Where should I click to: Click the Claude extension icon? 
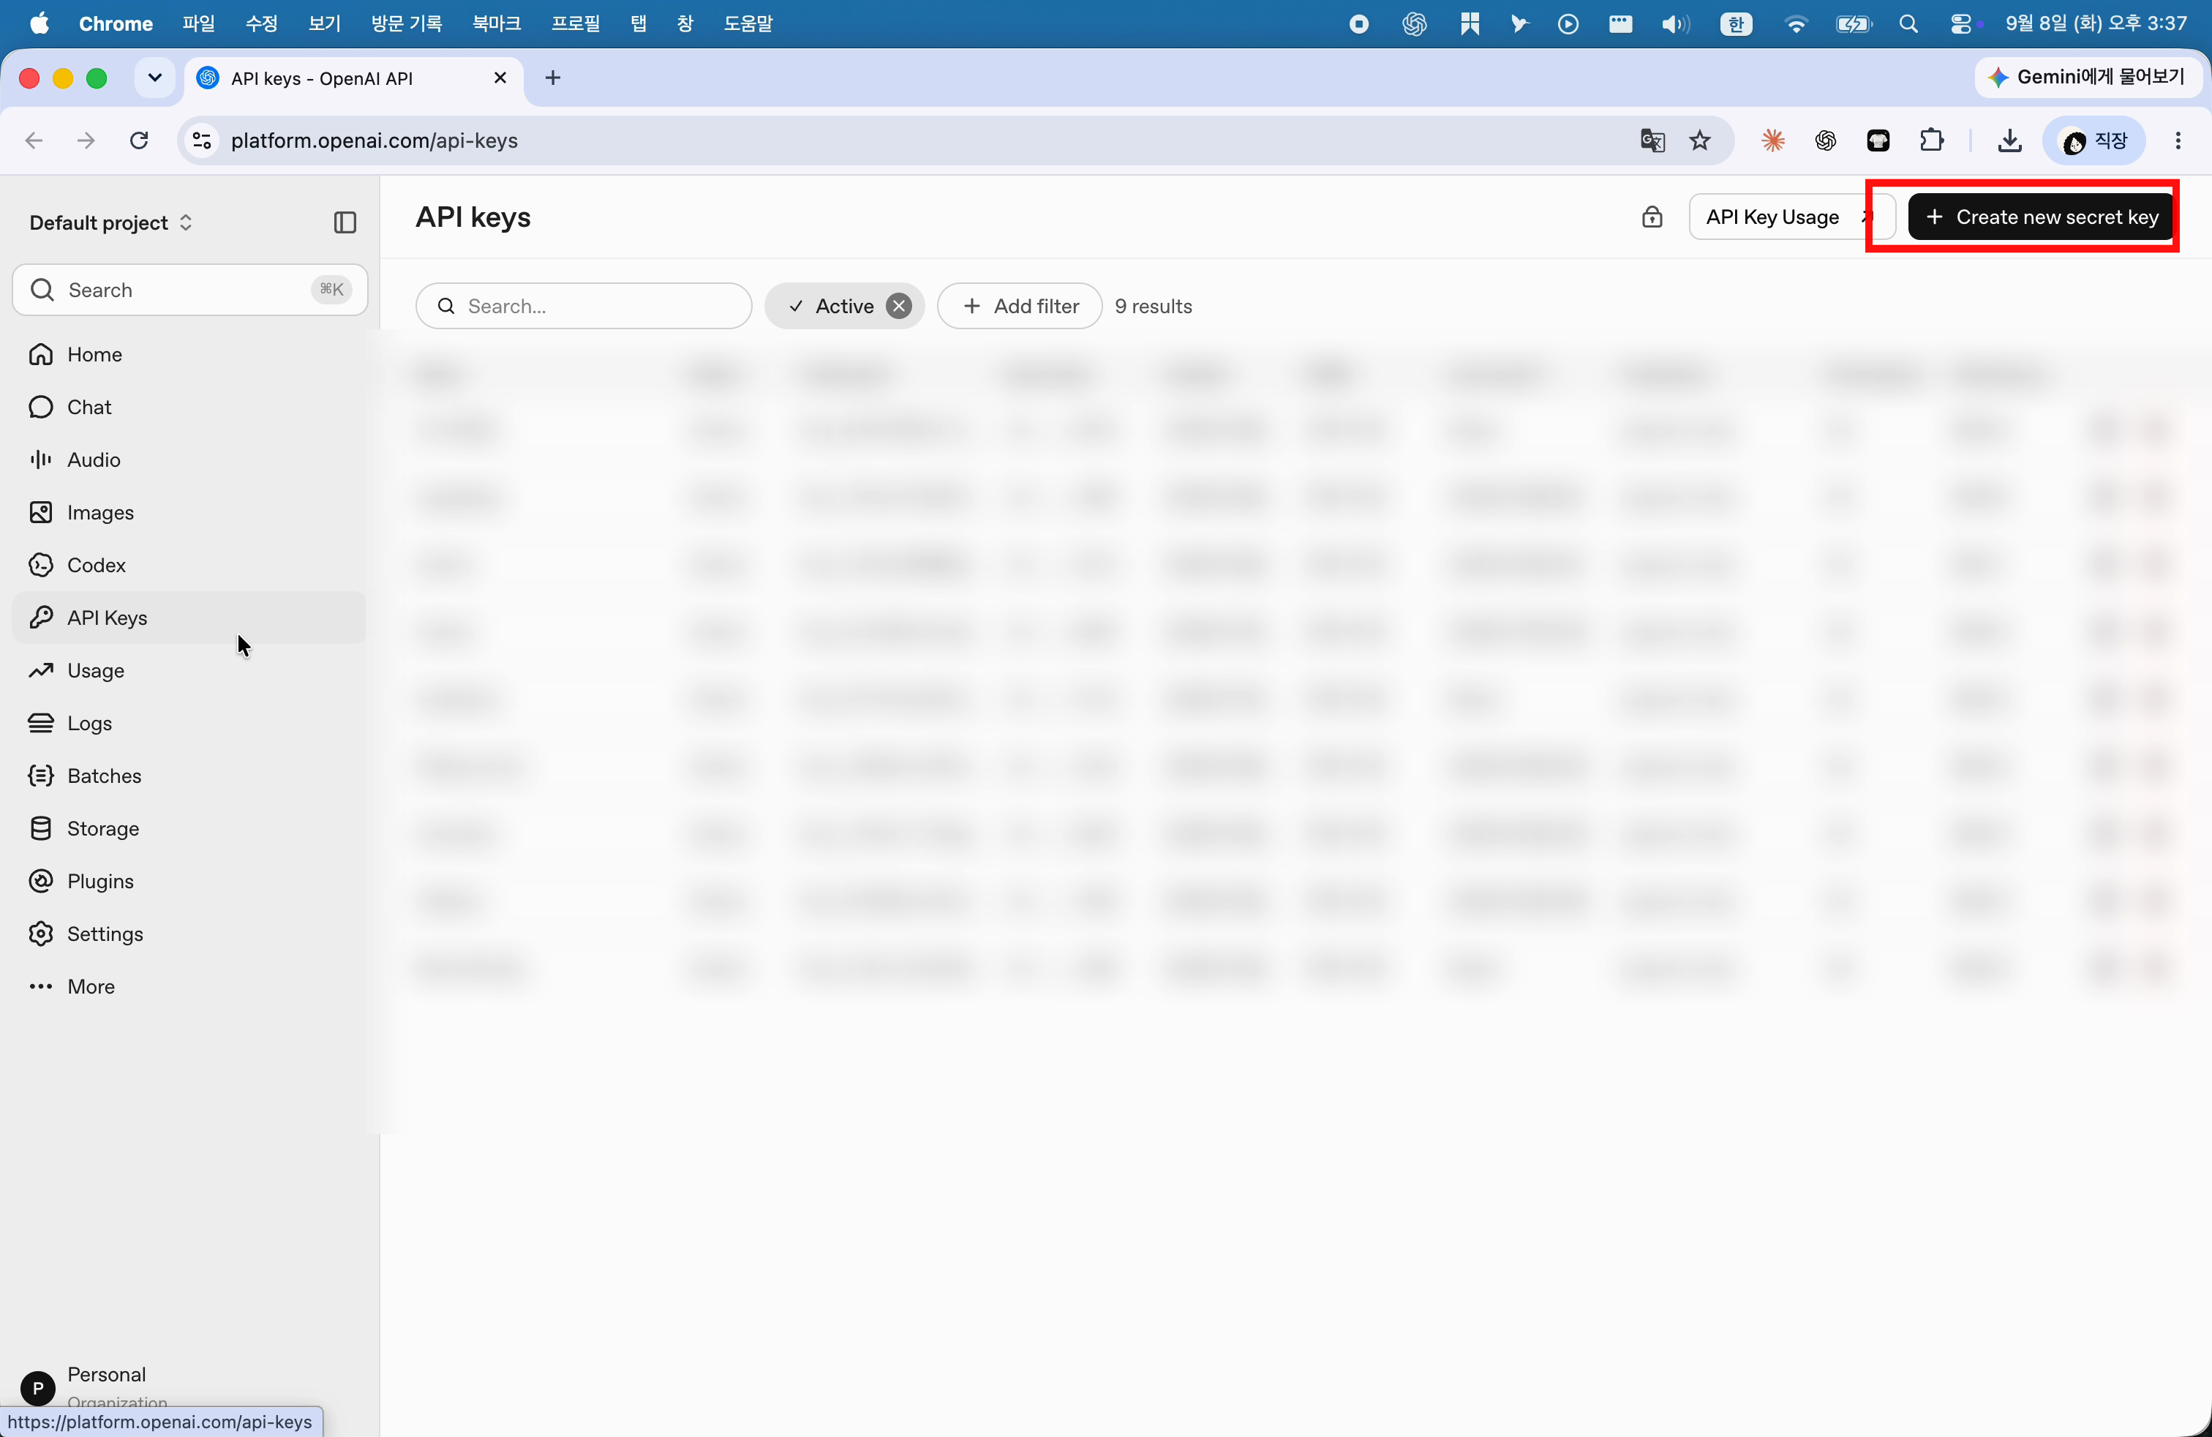tap(1772, 140)
